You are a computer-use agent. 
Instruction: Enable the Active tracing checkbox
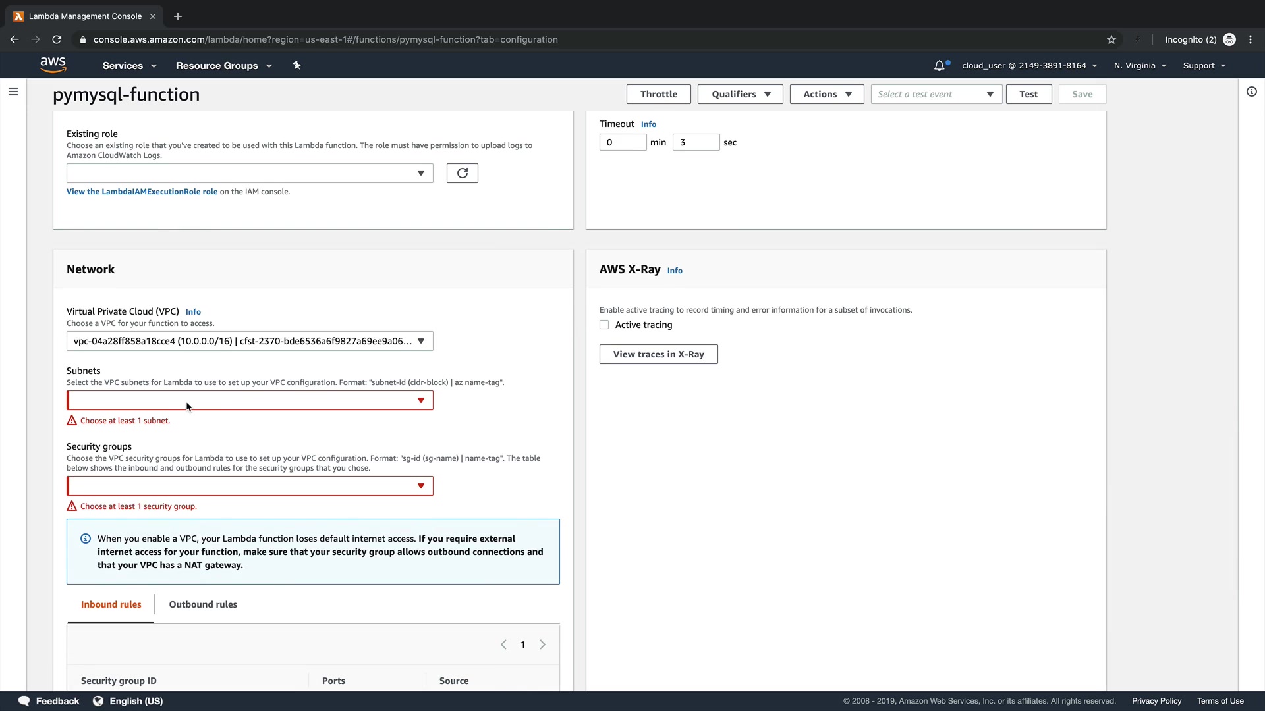604,325
